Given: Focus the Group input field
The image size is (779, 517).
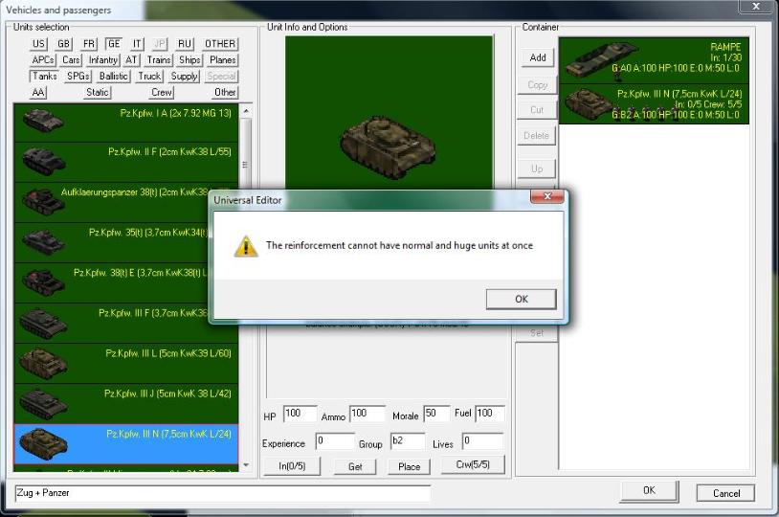Looking at the screenshot, I should click(408, 441).
